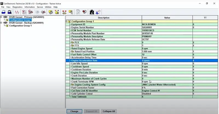Click the blue figure with prohibition sign icon
Image resolution: width=219 pixels, height=114 pixels.
tap(98, 12)
